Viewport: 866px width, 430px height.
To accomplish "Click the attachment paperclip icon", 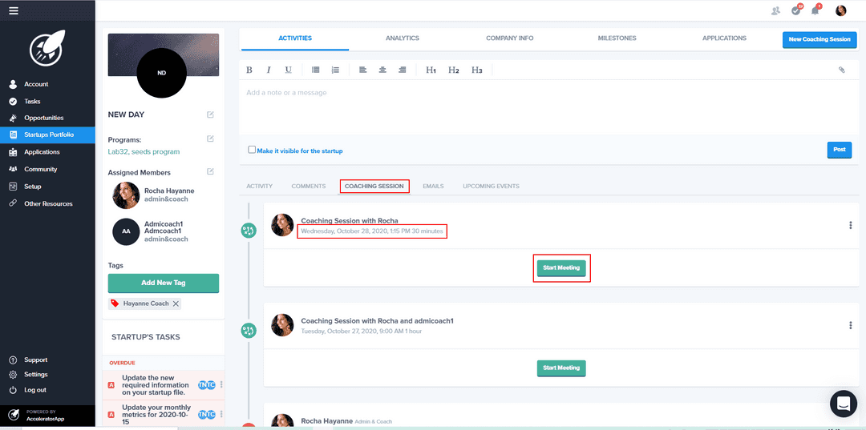I will click(x=842, y=70).
